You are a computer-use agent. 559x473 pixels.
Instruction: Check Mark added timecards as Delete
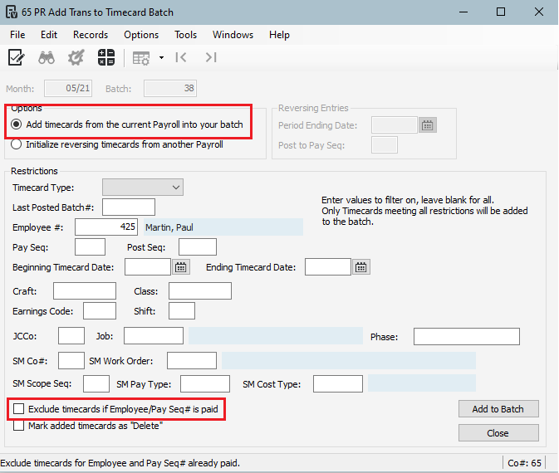point(18,426)
